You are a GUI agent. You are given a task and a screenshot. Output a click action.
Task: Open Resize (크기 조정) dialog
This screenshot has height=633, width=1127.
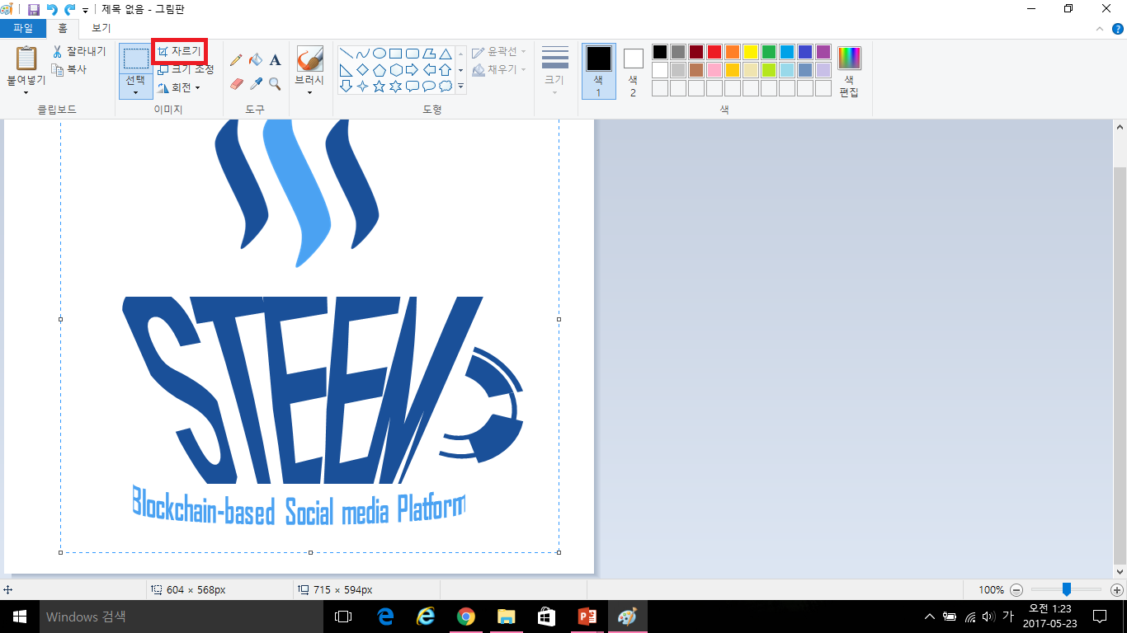[186, 69]
